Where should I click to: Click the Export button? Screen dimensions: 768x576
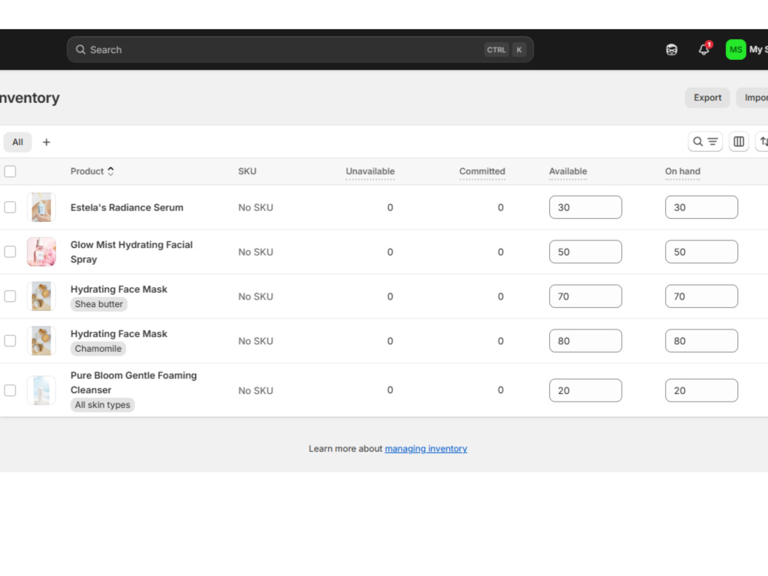pos(707,98)
